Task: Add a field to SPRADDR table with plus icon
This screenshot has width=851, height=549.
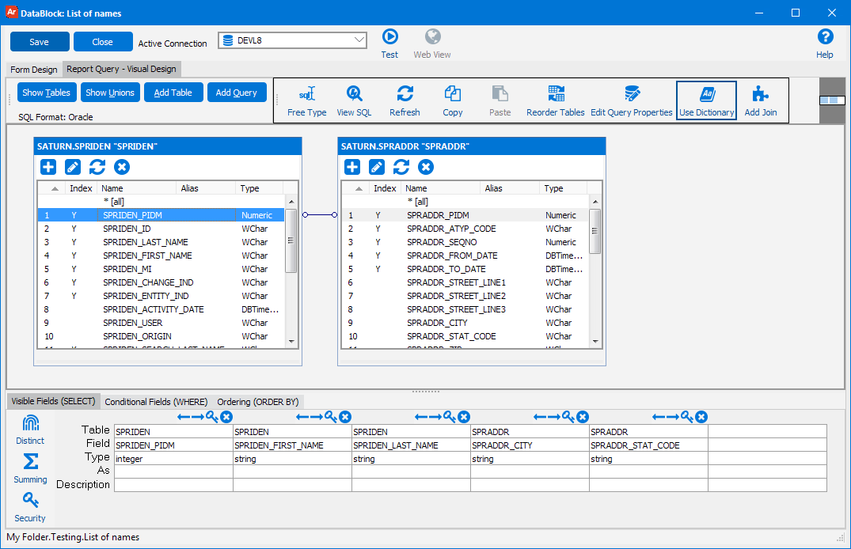Action: click(x=352, y=167)
